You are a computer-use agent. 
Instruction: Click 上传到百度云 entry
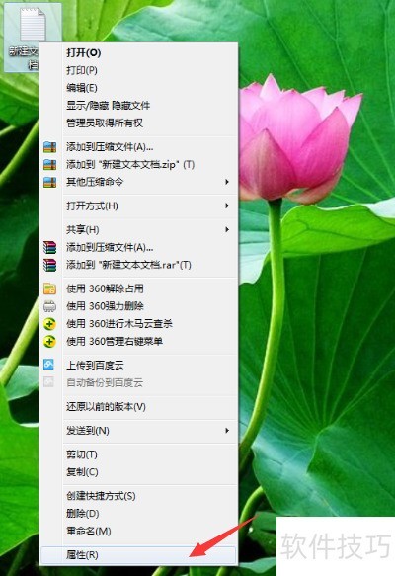[138, 366]
